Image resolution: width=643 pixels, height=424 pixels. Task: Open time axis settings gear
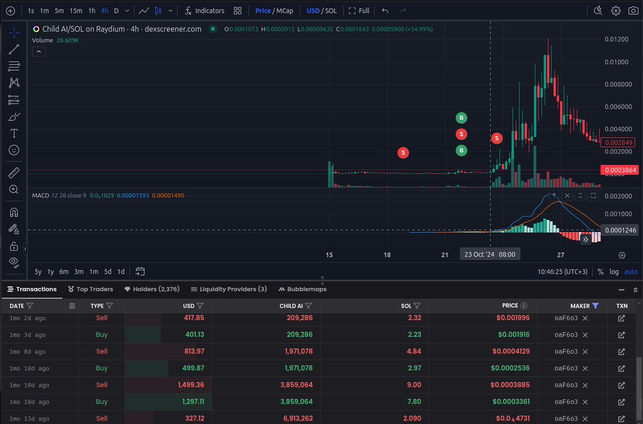coord(622,255)
